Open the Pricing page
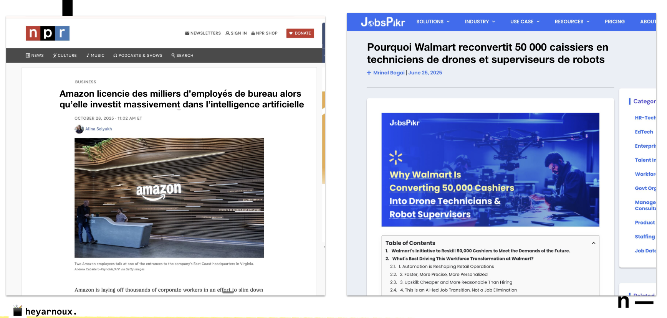 point(615,22)
